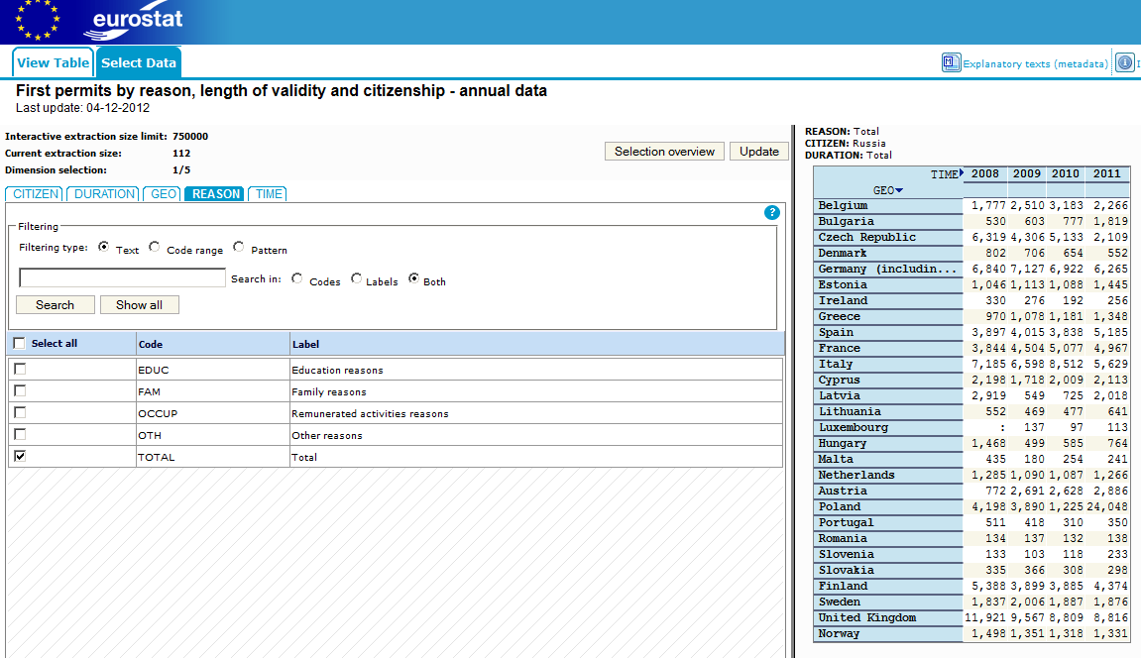Choose Search in Labels radio option
Screen dimensions: 1141x658
pos(356,278)
